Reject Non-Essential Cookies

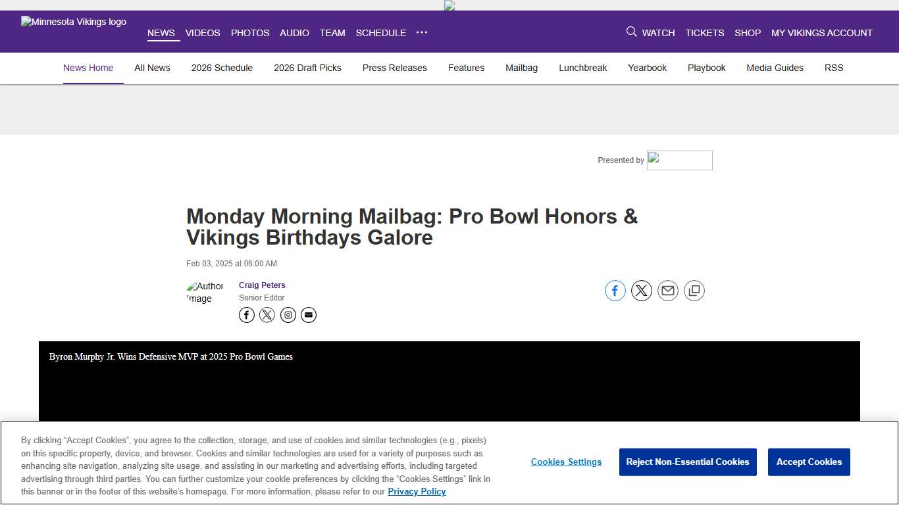click(x=688, y=462)
